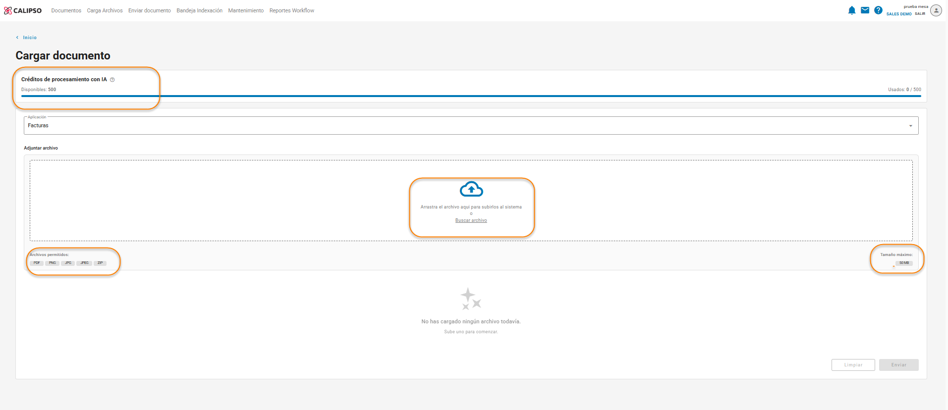
Task: Expand the Aplicación dropdown showing Facturas
Action: (471, 126)
